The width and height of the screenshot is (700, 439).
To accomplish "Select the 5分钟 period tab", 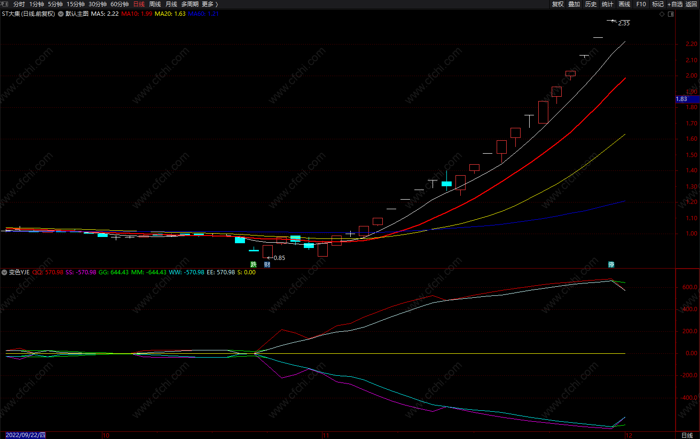I will (55, 4).
